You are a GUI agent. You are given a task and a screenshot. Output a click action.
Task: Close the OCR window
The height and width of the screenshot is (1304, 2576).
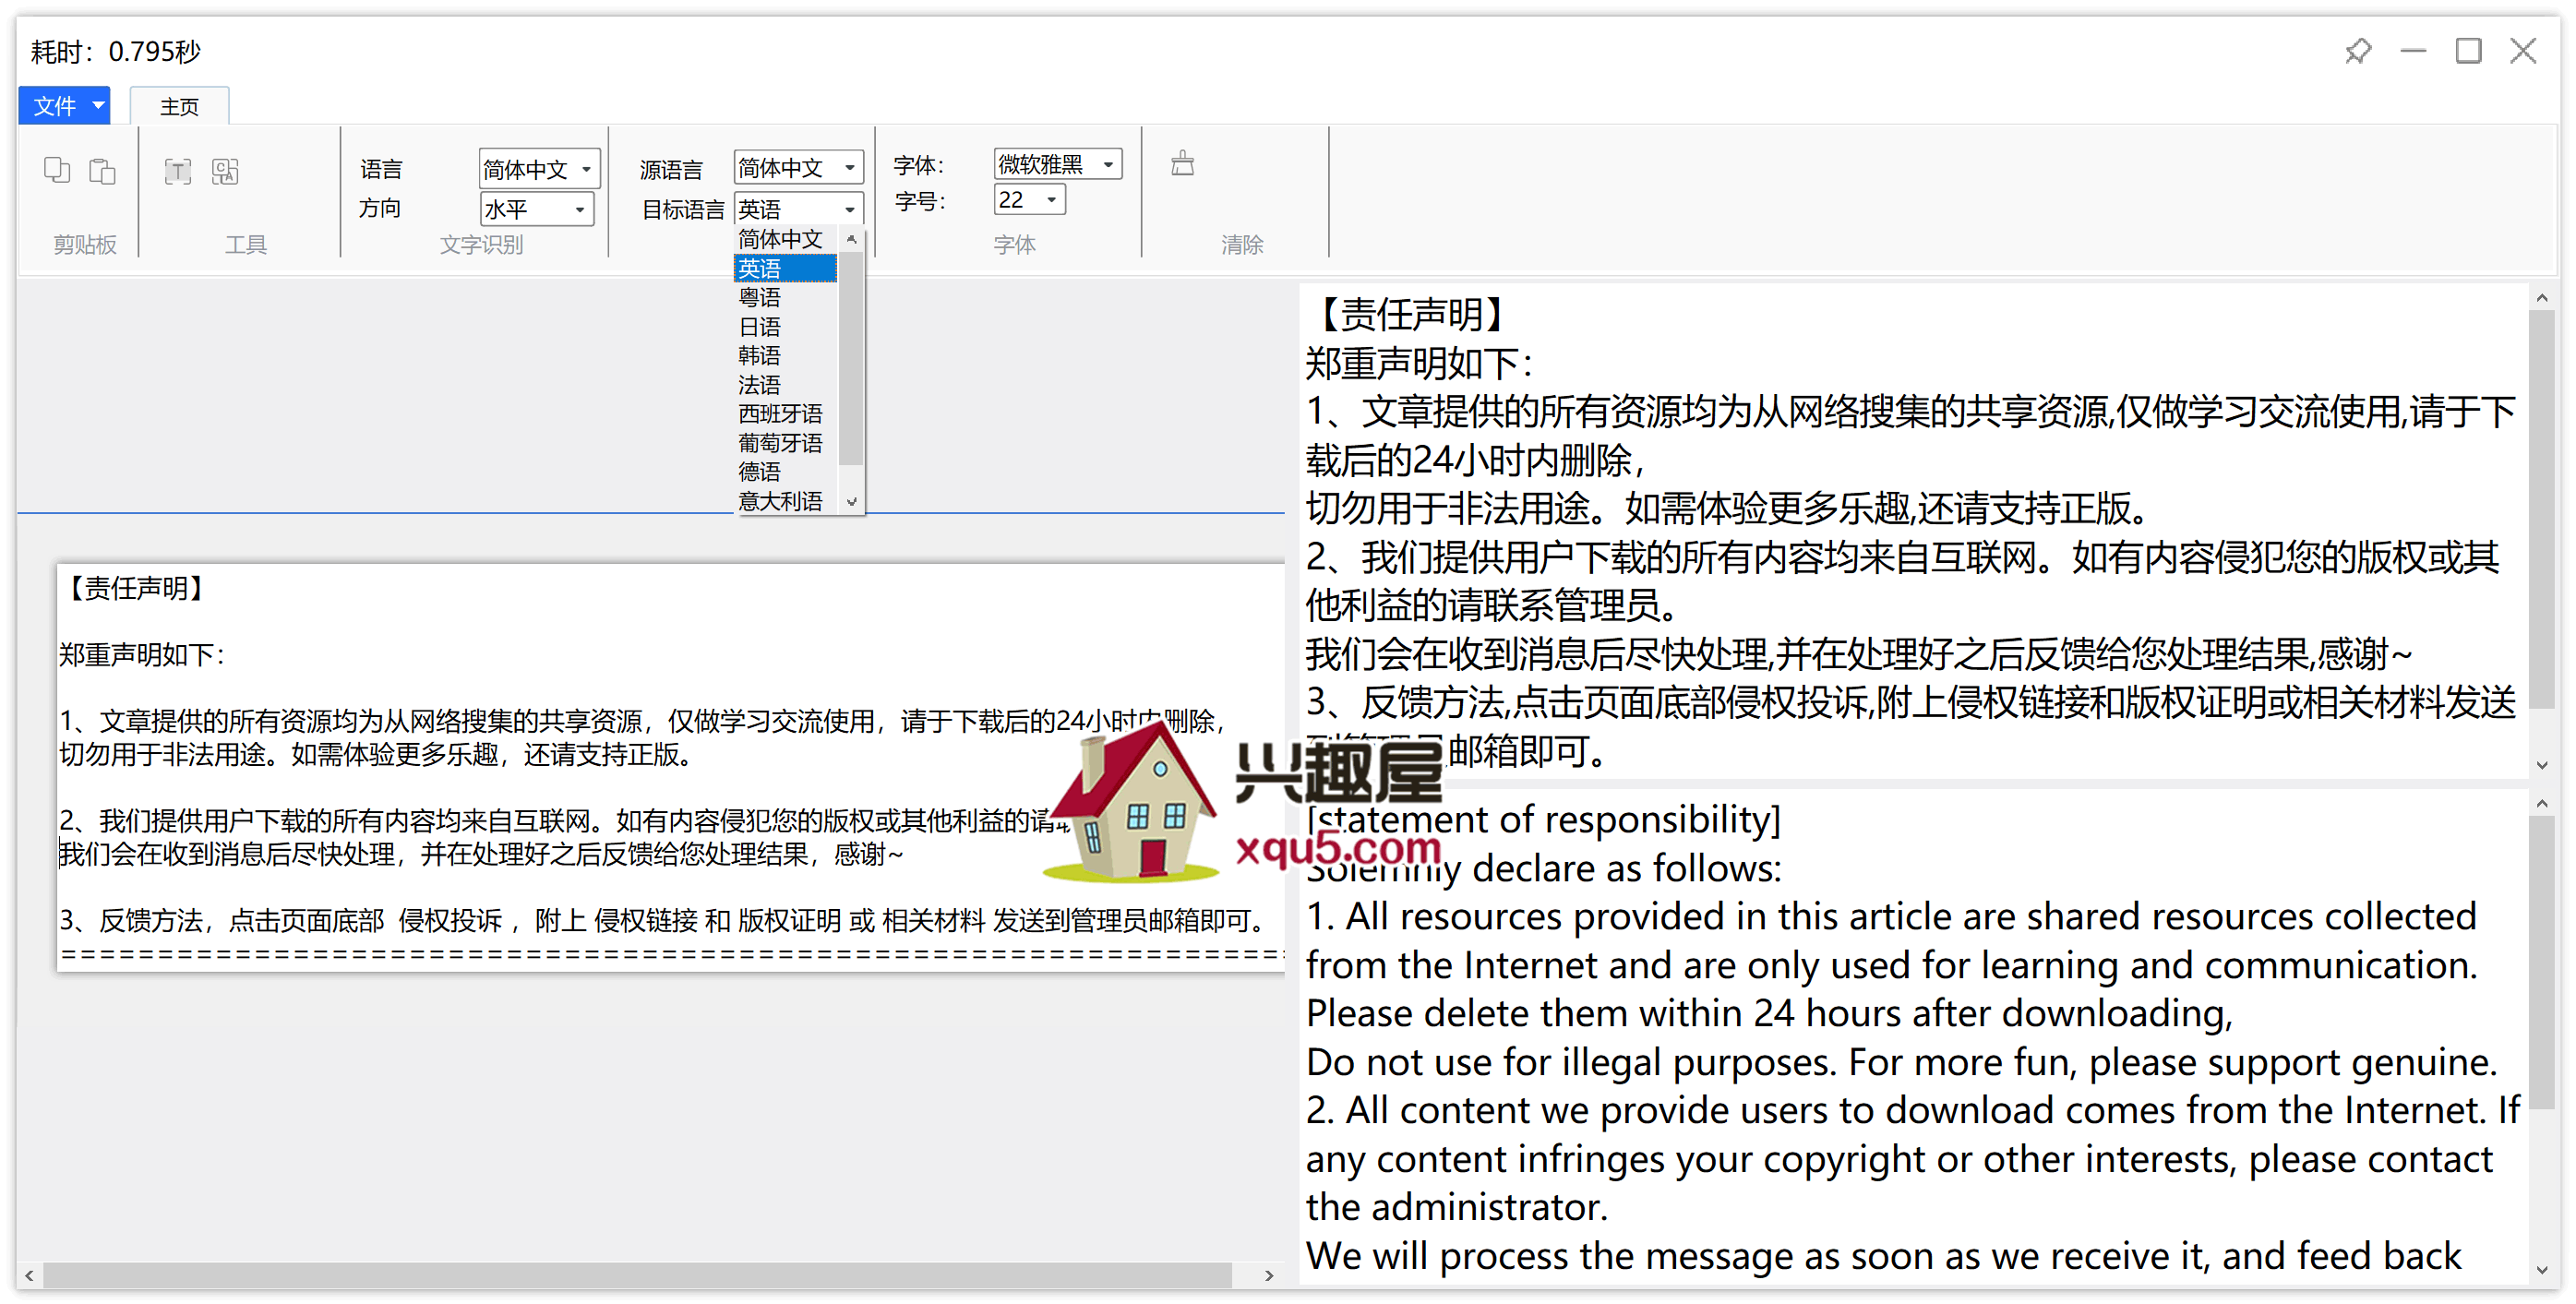pyautogui.click(x=2523, y=51)
